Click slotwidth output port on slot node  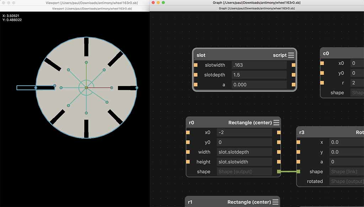pos(293,65)
